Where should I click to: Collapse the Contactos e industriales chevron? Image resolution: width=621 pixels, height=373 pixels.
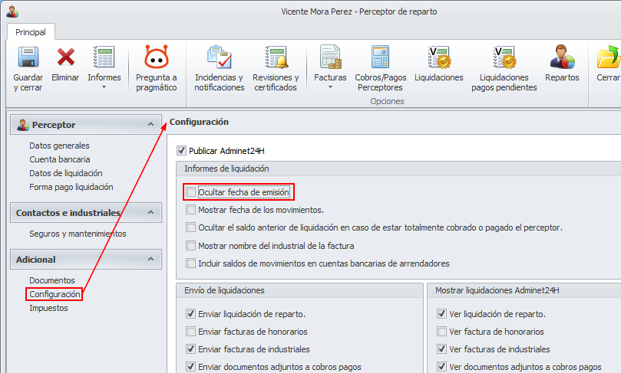coord(151,212)
